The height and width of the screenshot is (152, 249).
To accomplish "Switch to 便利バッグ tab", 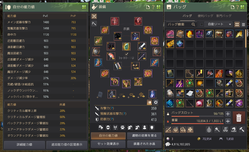I will 205,16.
